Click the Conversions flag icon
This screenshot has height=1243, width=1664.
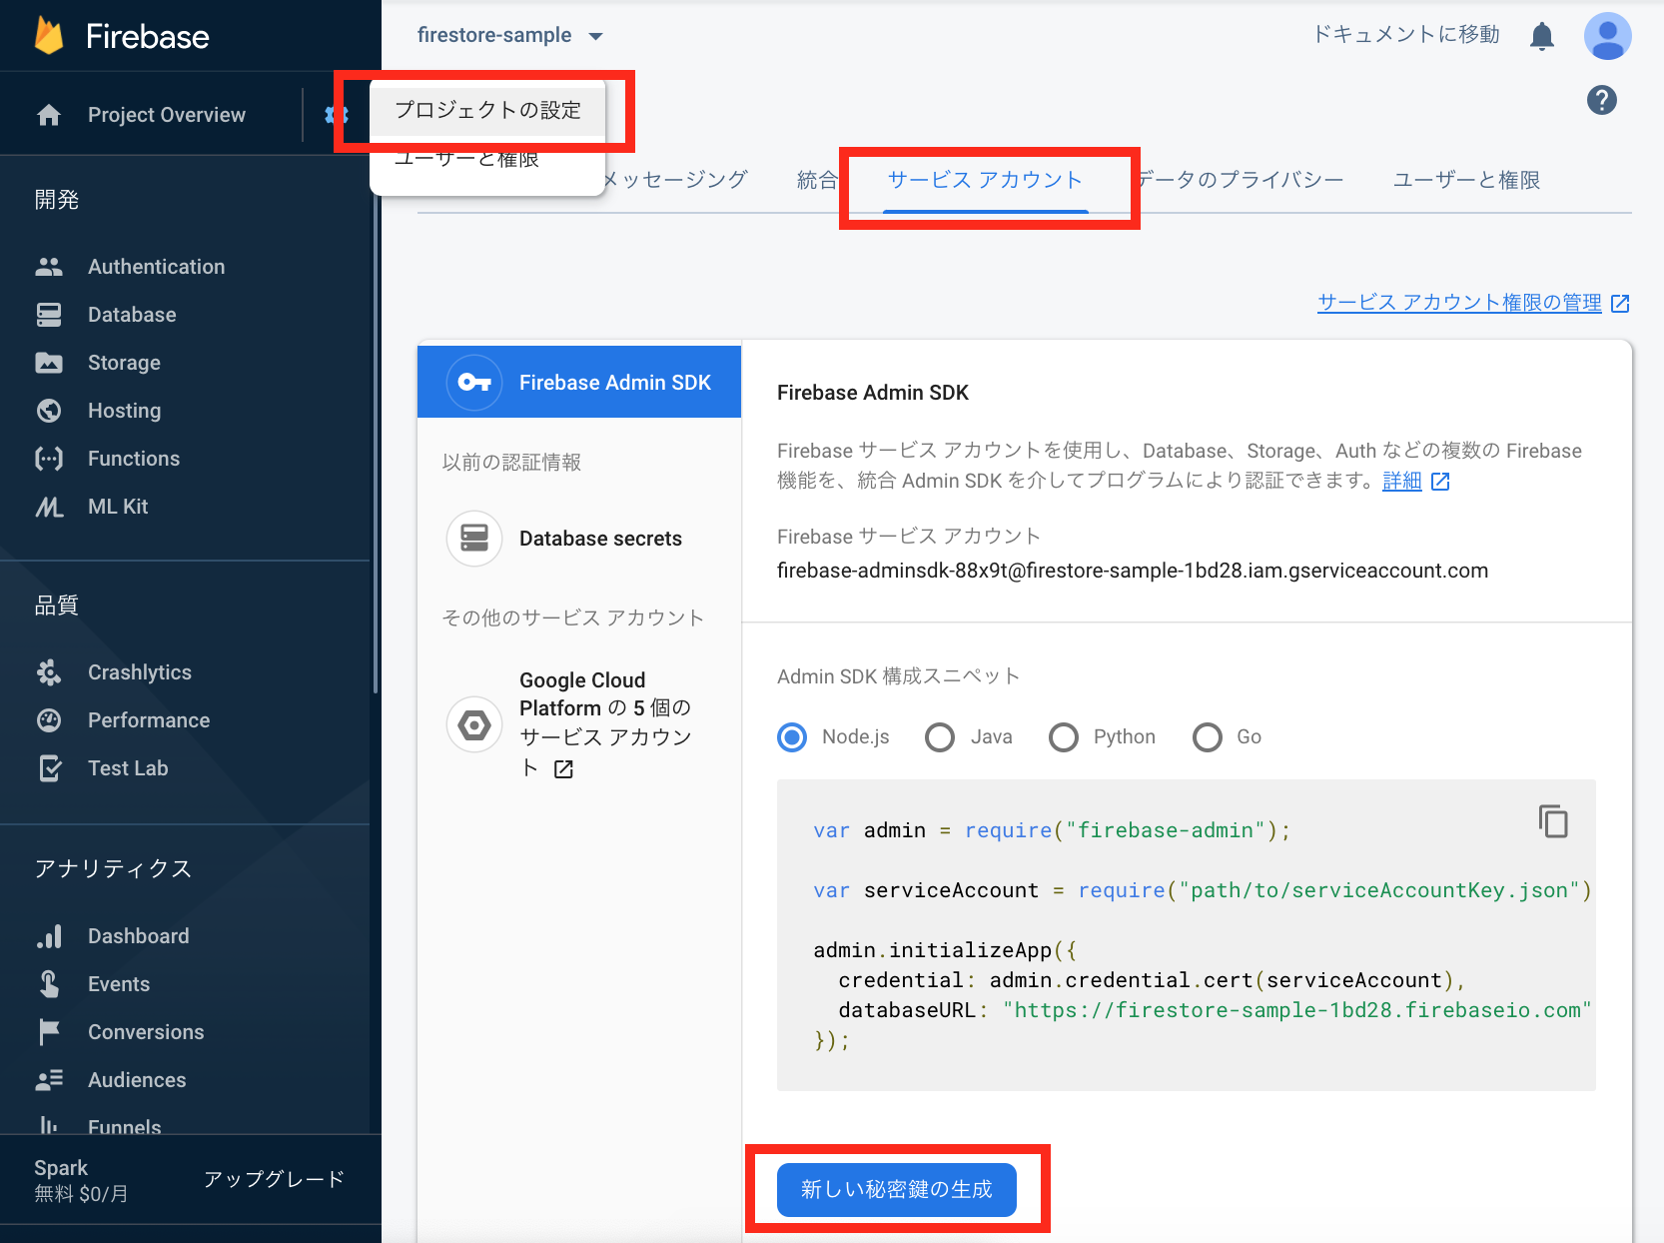(49, 1032)
